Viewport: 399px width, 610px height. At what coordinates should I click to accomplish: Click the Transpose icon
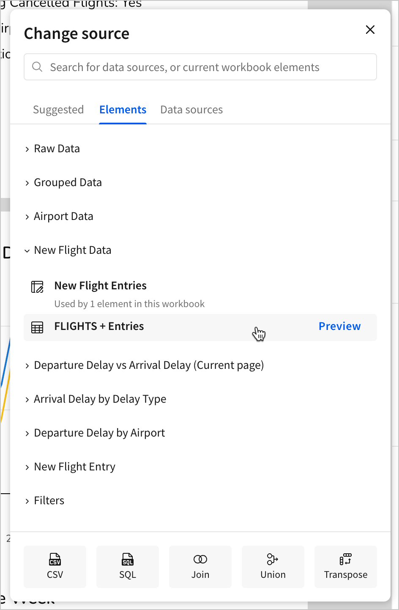345,559
